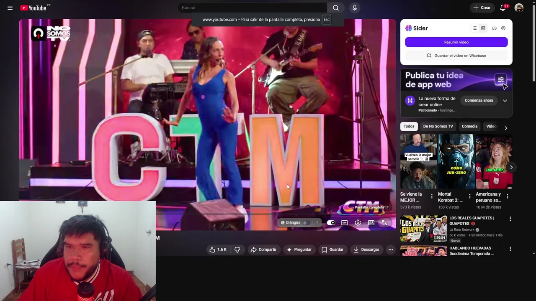
Task: Select Sider subtitles view icon
Action: pyautogui.click(x=483, y=28)
